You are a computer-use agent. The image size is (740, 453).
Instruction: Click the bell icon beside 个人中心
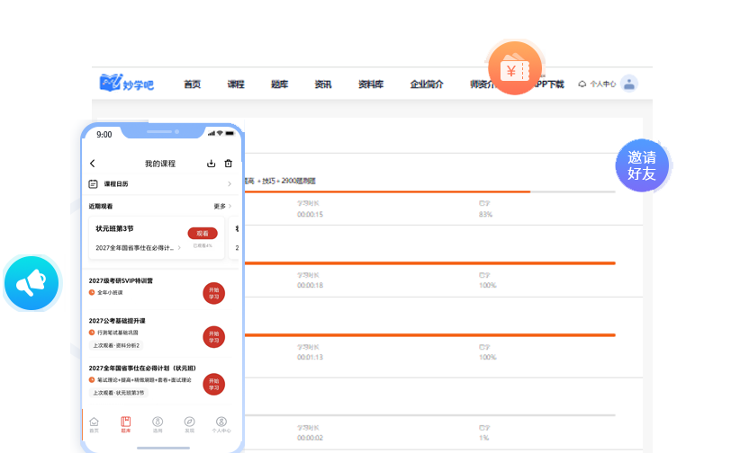tap(582, 84)
